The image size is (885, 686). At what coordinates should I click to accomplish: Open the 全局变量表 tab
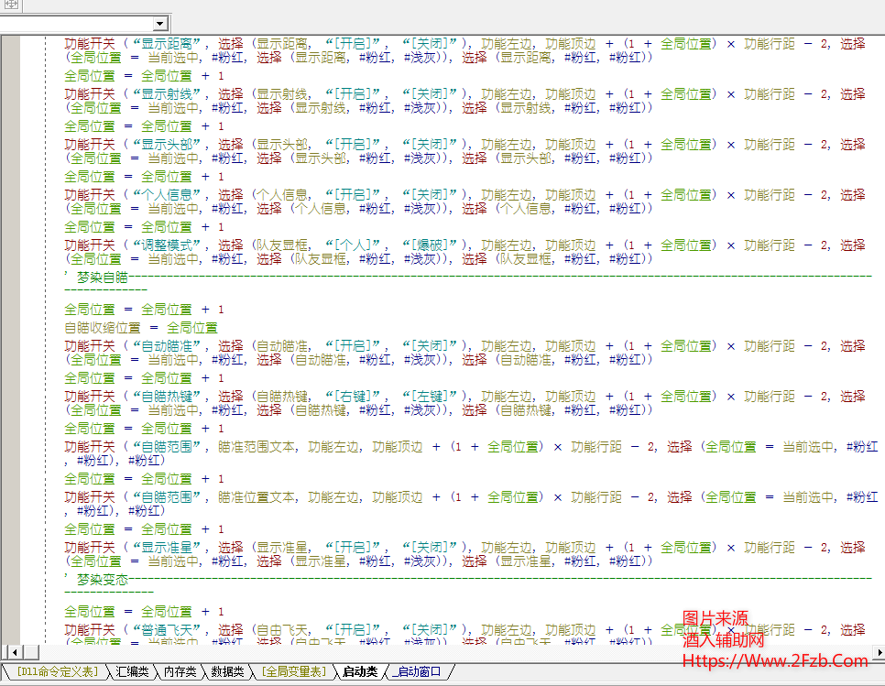293,672
